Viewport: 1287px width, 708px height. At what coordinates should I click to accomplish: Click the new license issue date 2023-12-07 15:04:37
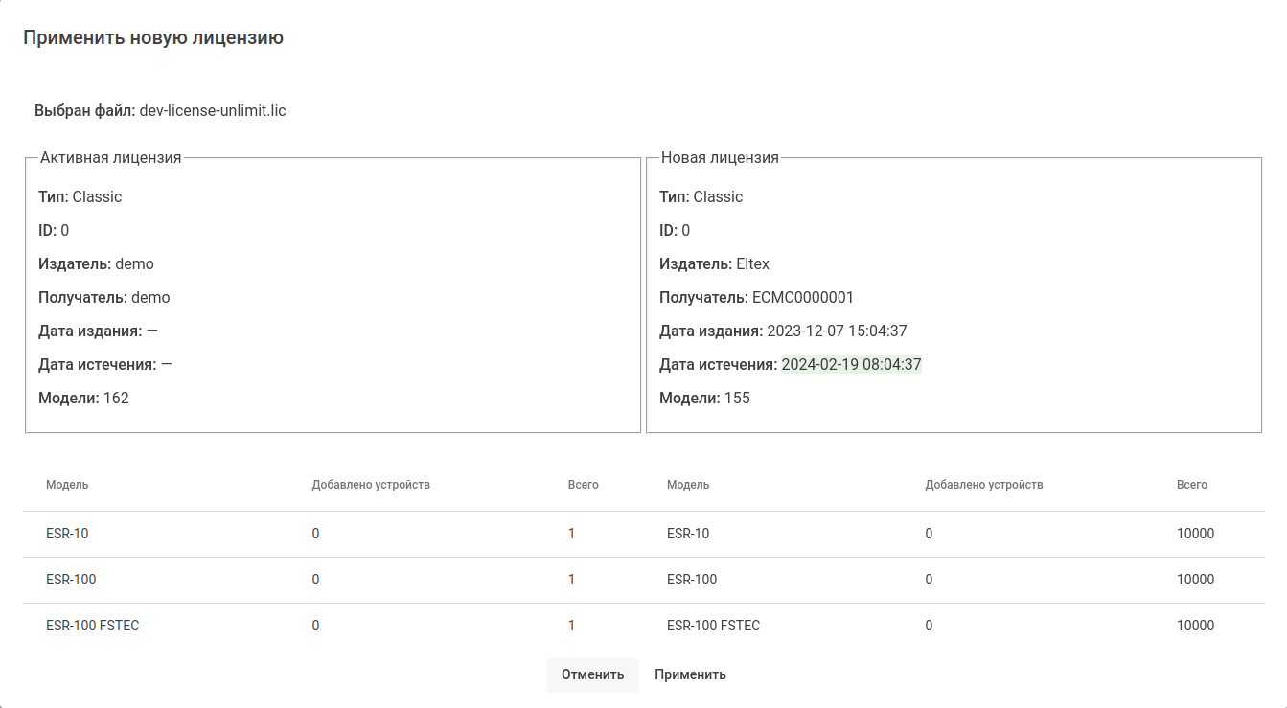pyautogui.click(x=837, y=331)
